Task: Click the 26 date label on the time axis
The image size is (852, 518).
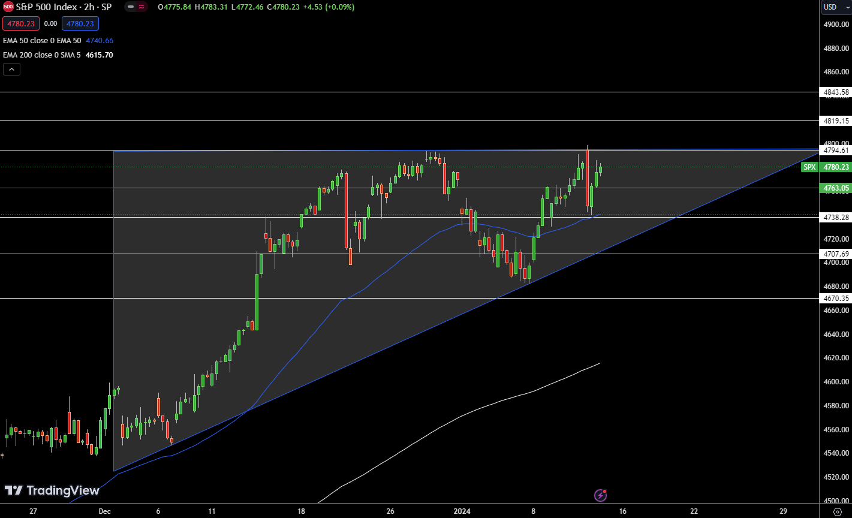Action: (390, 511)
